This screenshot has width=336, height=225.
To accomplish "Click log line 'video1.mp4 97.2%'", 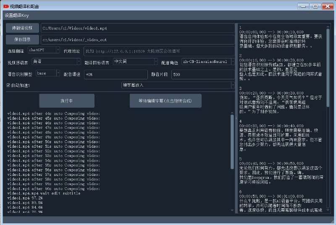I will point(25,198).
